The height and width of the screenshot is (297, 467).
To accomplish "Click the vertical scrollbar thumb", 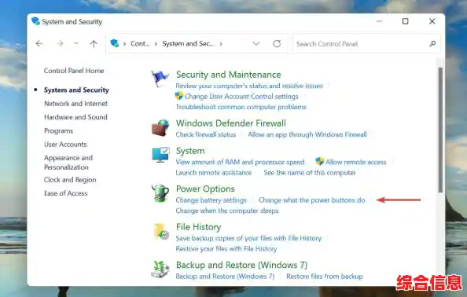I will [x=440, y=130].
